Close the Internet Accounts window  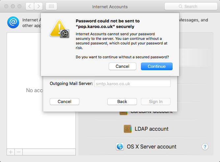coord(7,6)
